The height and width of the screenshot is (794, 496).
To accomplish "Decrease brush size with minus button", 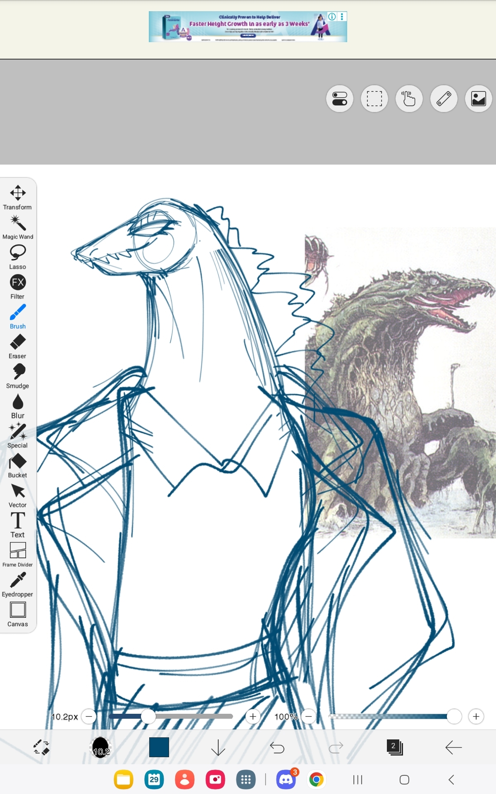I will (x=89, y=716).
